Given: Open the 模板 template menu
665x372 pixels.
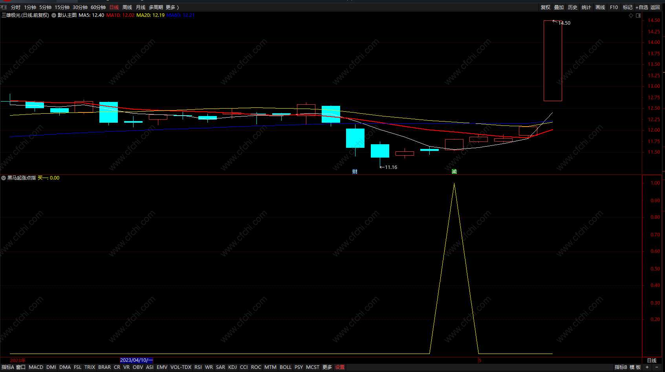Looking at the screenshot, I should click(x=635, y=367).
